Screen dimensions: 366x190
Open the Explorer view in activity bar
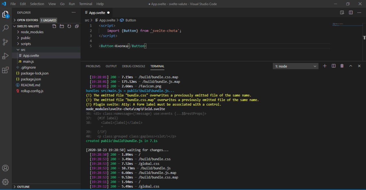[x=5, y=14]
